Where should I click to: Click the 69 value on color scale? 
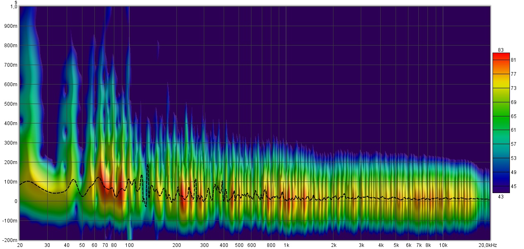[514, 102]
